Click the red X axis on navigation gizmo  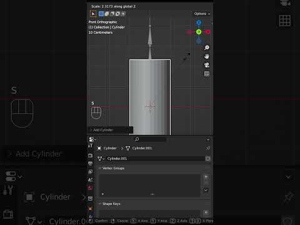[x=207, y=32]
